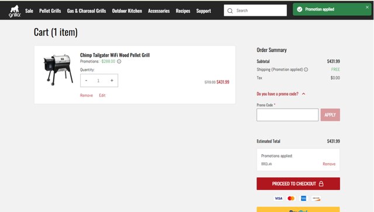Image resolution: width=374 pixels, height=212 pixels.
Task: Focus the Search input box
Action: [x=255, y=11]
